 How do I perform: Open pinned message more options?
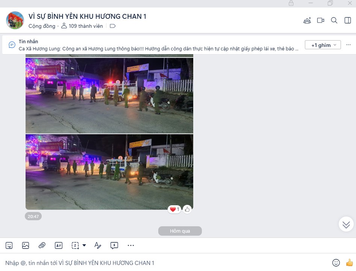[x=348, y=45]
